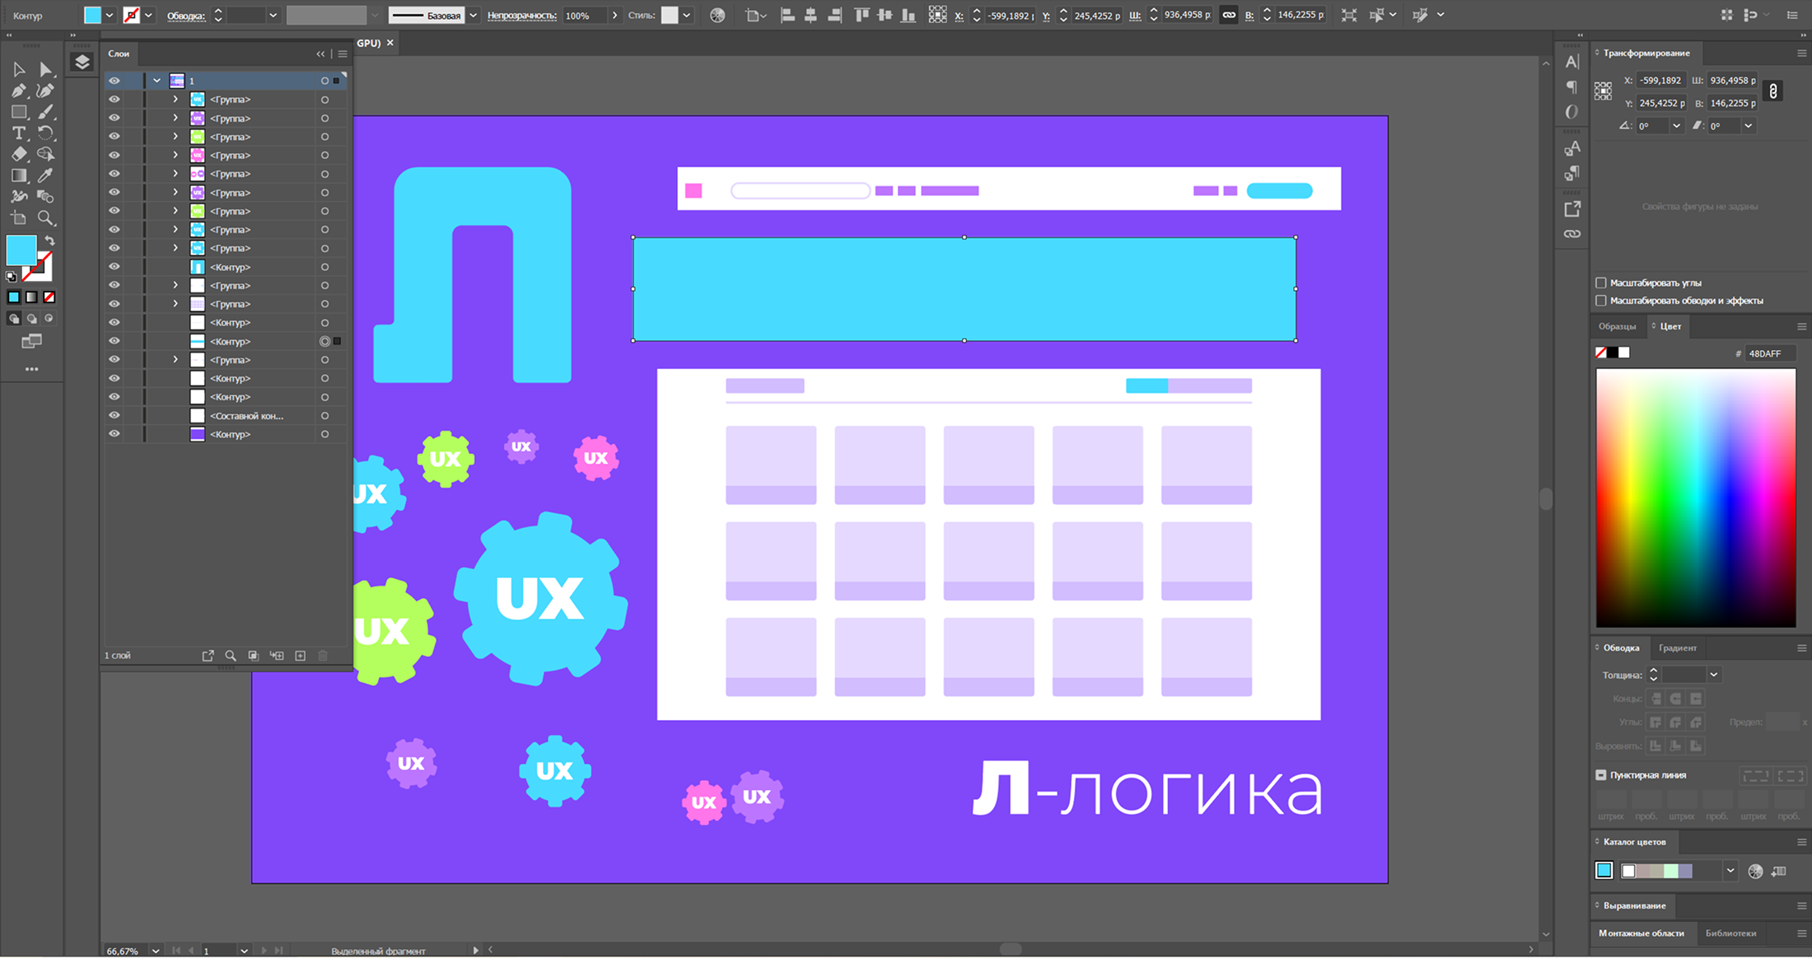Viewport: 1812px width, 958px height.
Task: Switch to the Градиент tab
Action: click(1677, 648)
